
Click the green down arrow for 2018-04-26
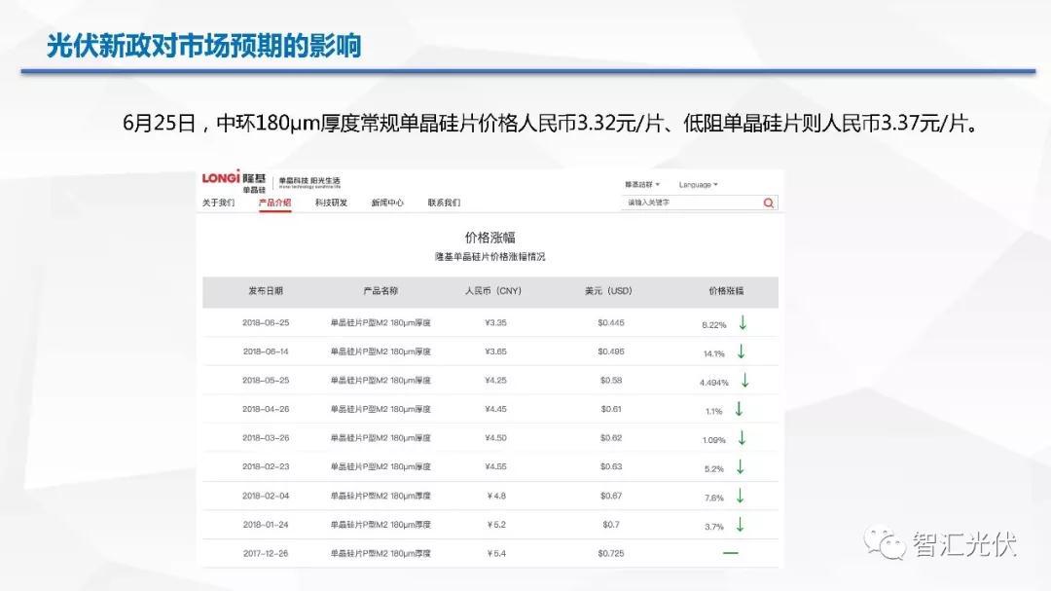pyautogui.click(x=740, y=410)
